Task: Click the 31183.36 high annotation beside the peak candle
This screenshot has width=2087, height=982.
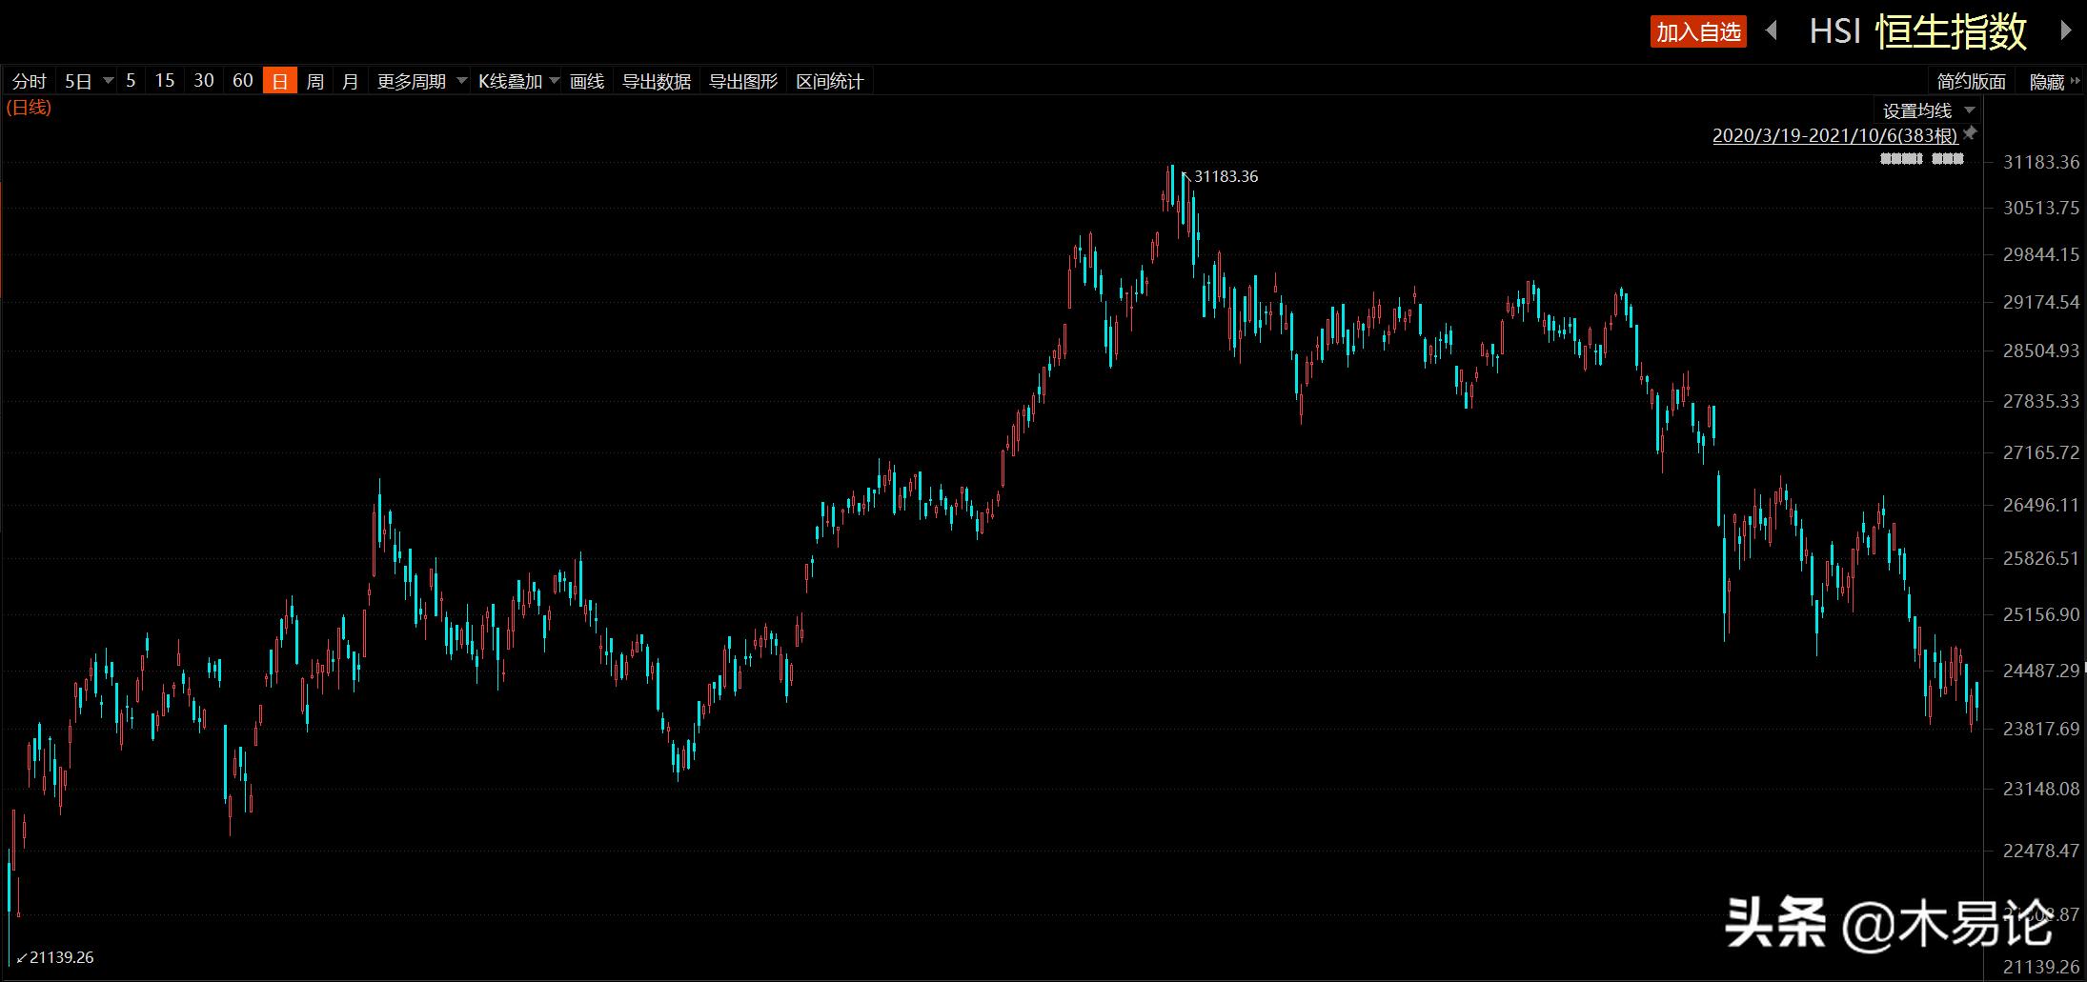Action: (x=1226, y=176)
